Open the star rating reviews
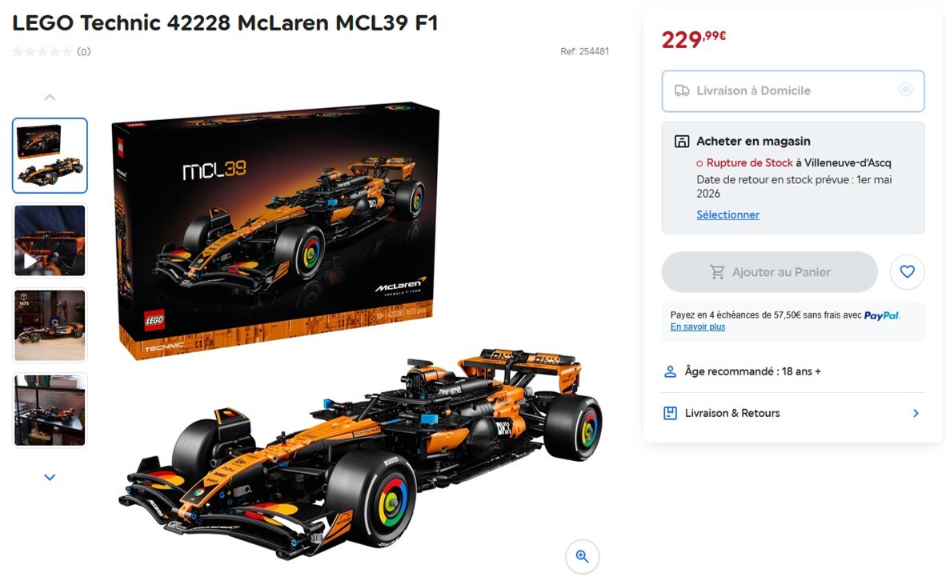This screenshot has height=581, width=946. (x=51, y=52)
